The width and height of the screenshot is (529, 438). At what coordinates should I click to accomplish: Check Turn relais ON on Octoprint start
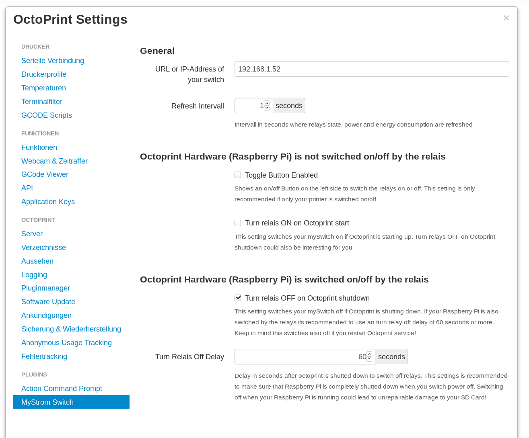tap(238, 223)
